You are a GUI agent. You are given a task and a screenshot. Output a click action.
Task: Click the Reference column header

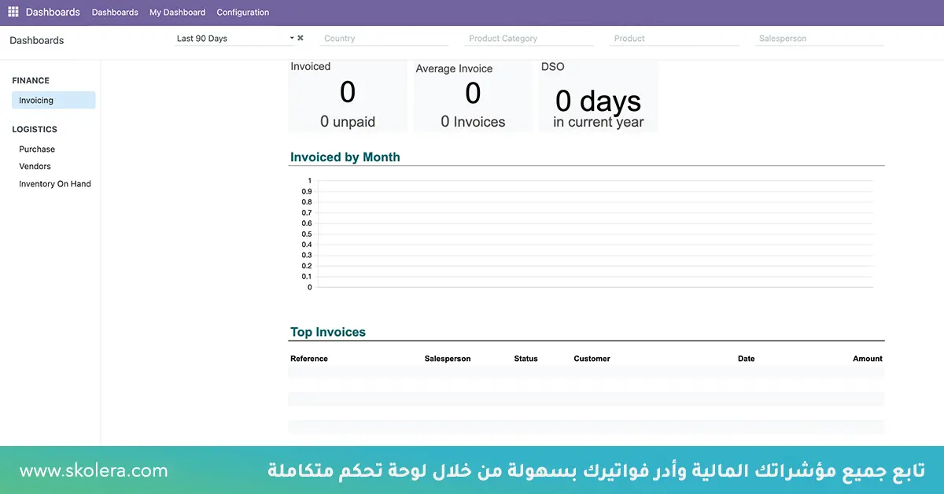(309, 359)
